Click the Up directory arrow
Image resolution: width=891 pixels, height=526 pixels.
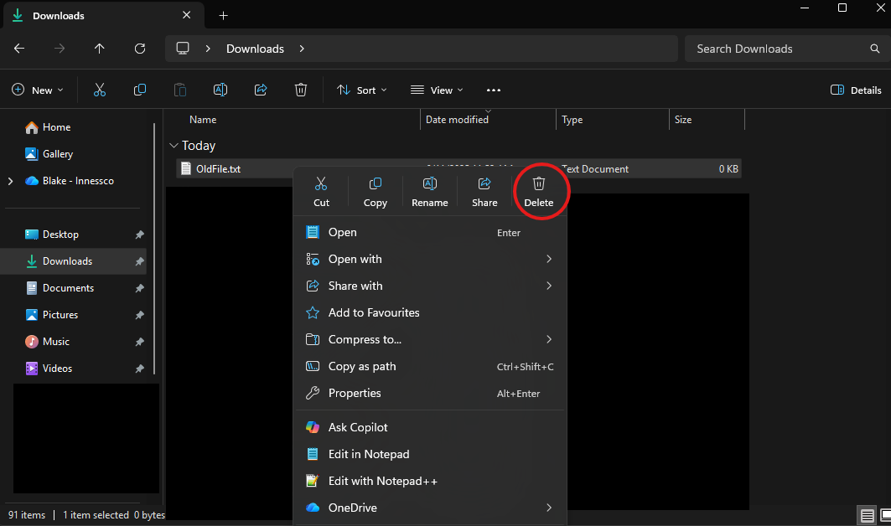[100, 49]
